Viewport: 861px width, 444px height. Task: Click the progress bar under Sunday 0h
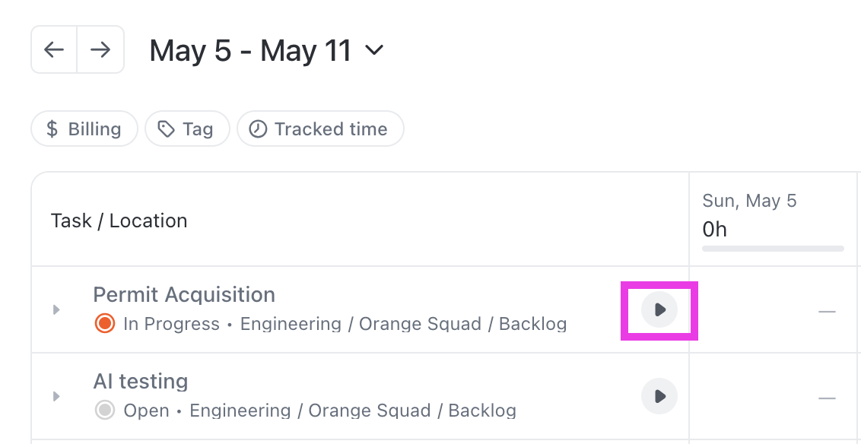click(773, 249)
